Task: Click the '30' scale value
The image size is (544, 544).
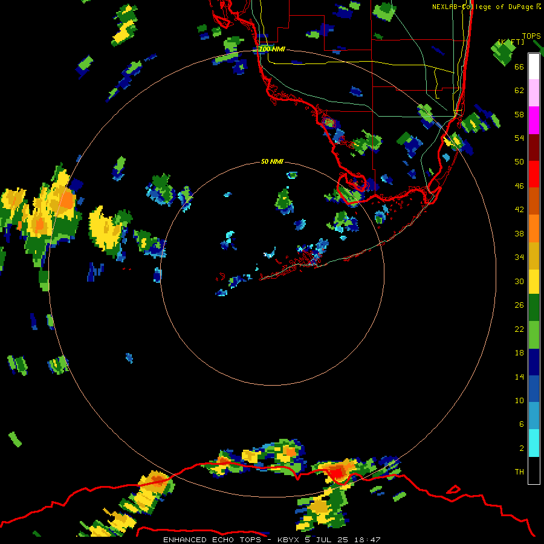Action: click(519, 281)
